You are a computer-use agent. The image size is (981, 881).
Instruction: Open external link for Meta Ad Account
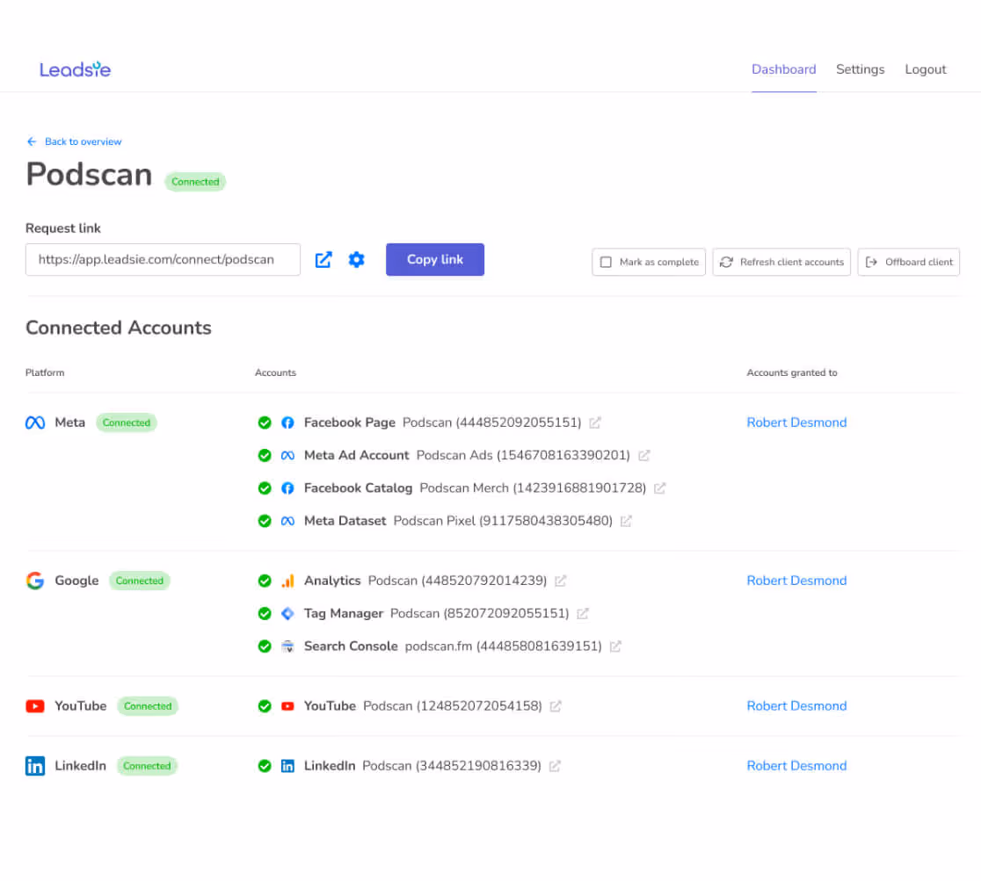[x=643, y=455]
